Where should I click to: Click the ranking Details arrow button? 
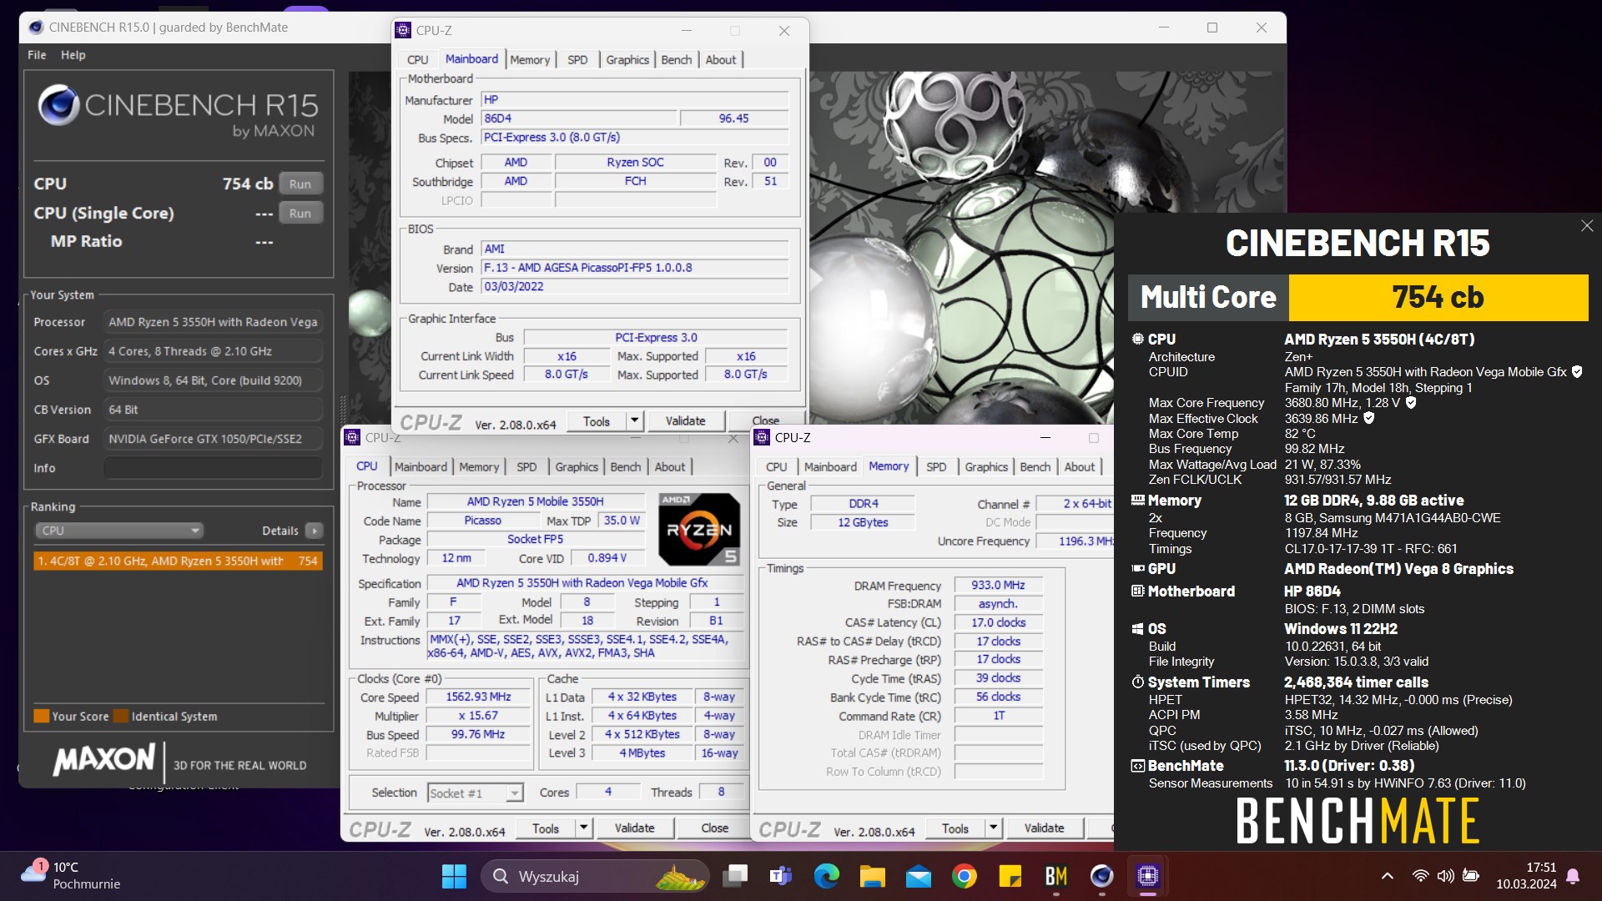coord(315,531)
